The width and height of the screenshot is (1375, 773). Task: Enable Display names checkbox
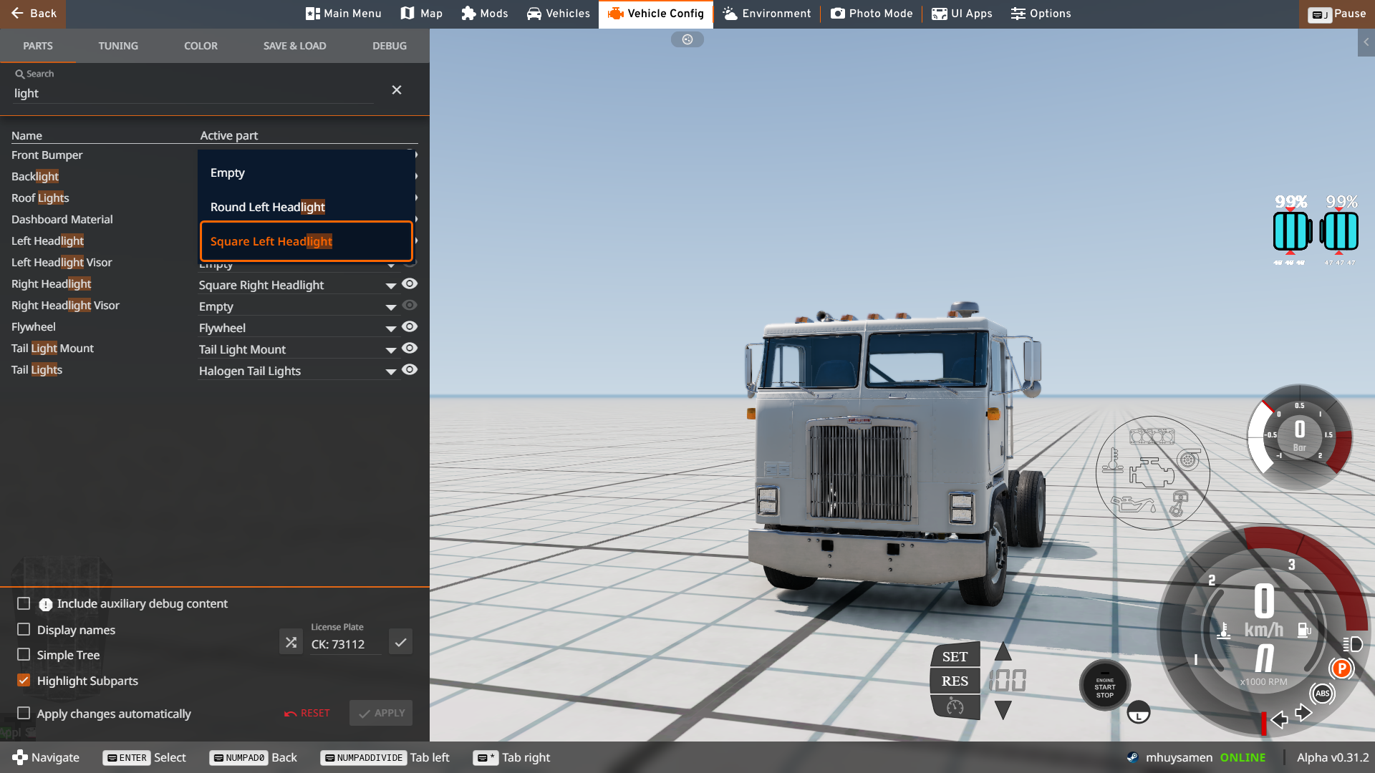(x=24, y=629)
